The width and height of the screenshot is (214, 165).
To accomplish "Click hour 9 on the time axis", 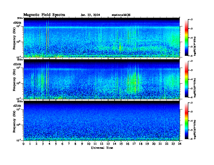I will click(x=82, y=144).
